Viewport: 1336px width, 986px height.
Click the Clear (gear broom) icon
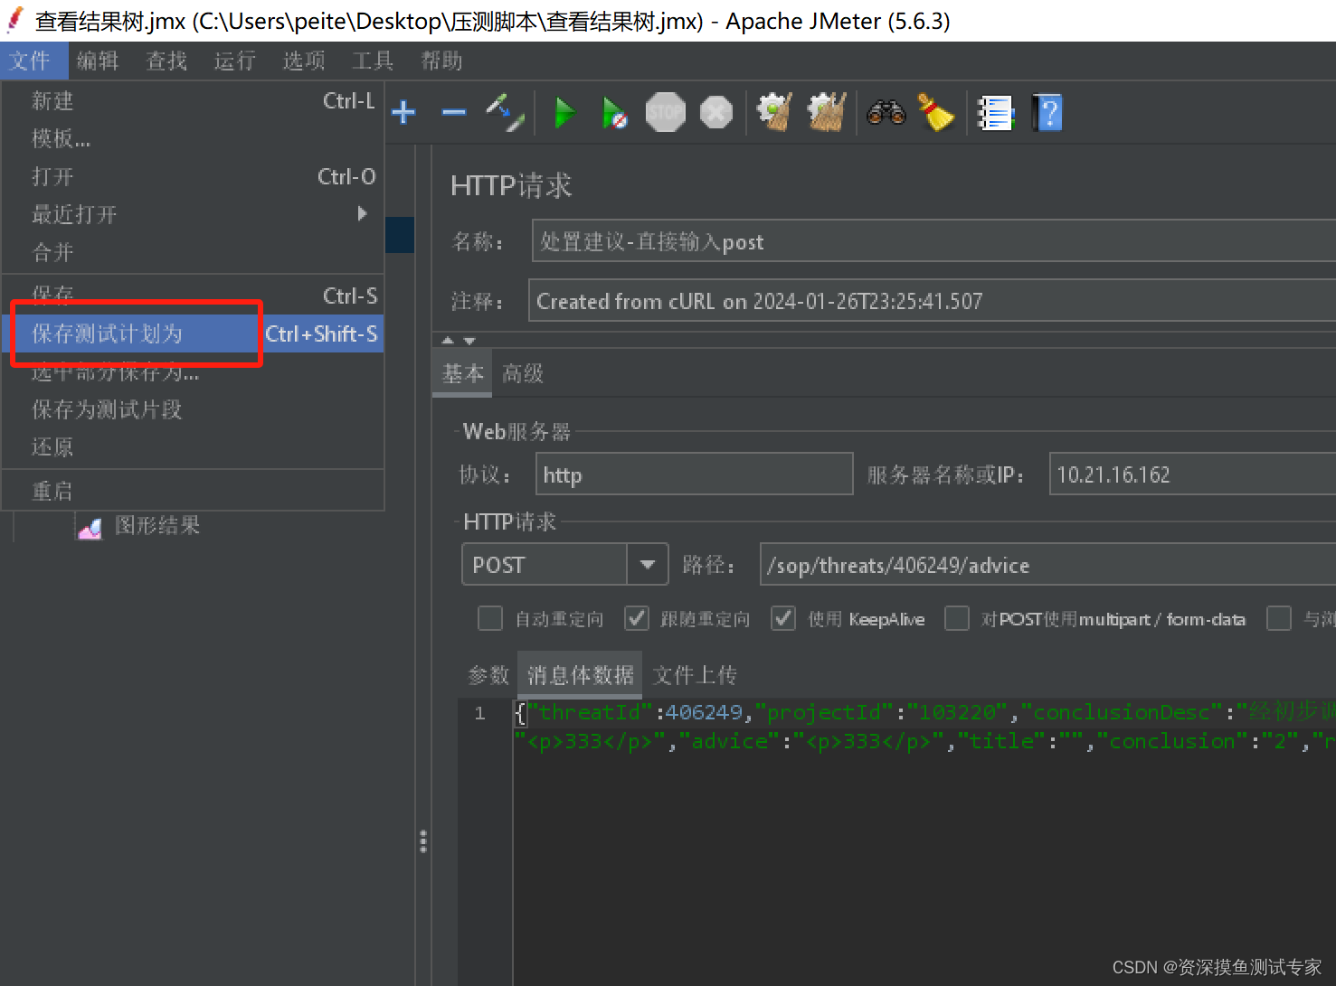click(774, 113)
